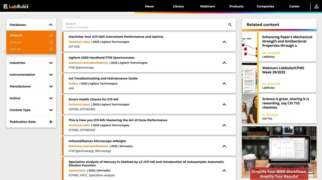Open the CXI TUL chemists article thumbnail
Screen dimensions: 322x180
pos(250,109)
